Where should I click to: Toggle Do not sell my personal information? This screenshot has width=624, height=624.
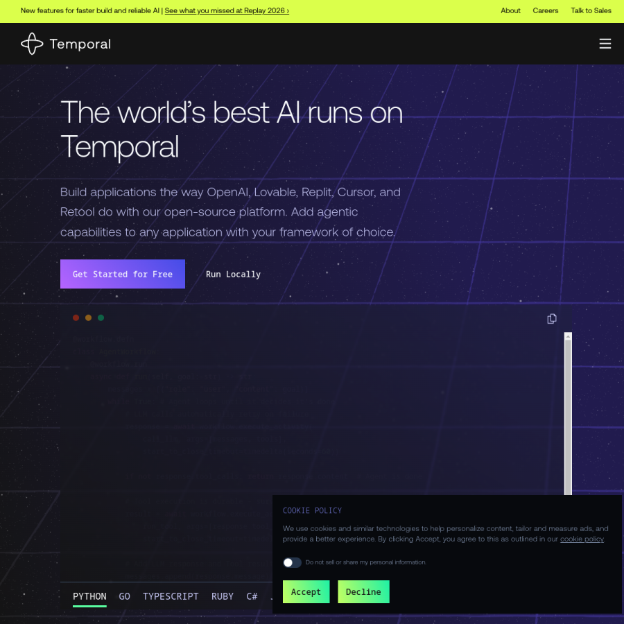coord(292,562)
